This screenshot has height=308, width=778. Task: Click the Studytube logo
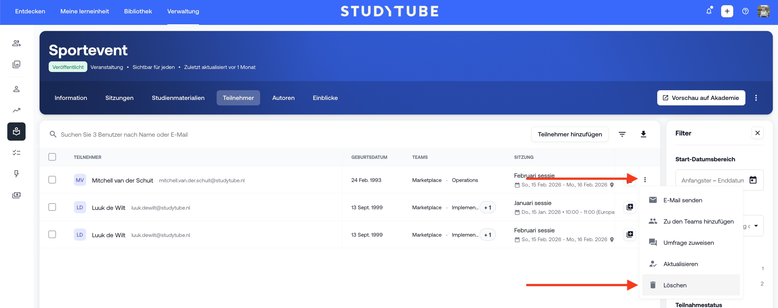389,11
